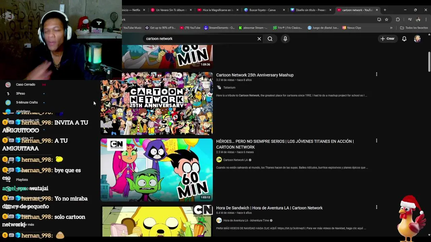Open a new browser tab with plus
The image size is (431, 242).
[385, 10]
